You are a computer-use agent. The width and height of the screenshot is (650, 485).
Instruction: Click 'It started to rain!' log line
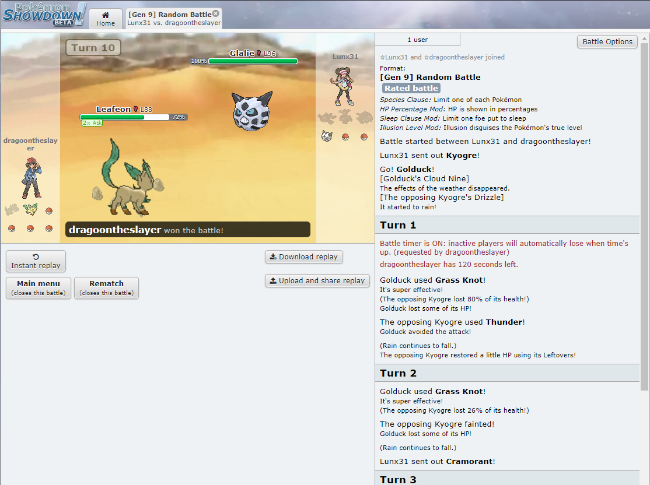408,207
